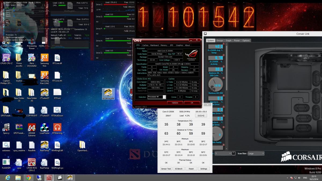The height and width of the screenshot is (181, 322).
Task: Select the highlighted RealTempGT desktop icon
Action: tap(108, 94)
